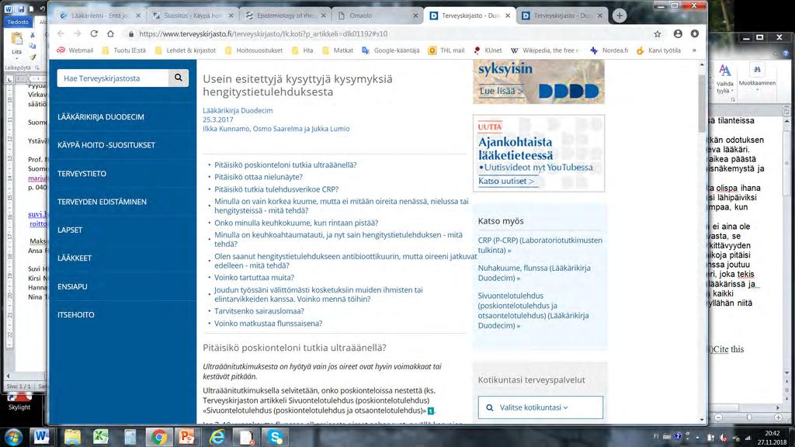
Task: Open the Skylight desktop shortcut
Action: pyautogui.click(x=19, y=402)
